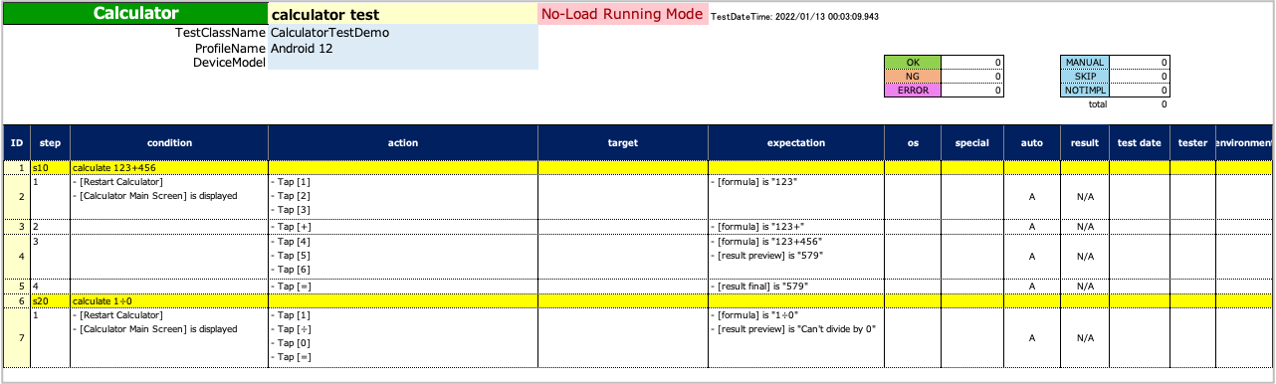The height and width of the screenshot is (384, 1276).
Task: Select the "CalculatorTestDemo" value cell
Action: [403, 33]
